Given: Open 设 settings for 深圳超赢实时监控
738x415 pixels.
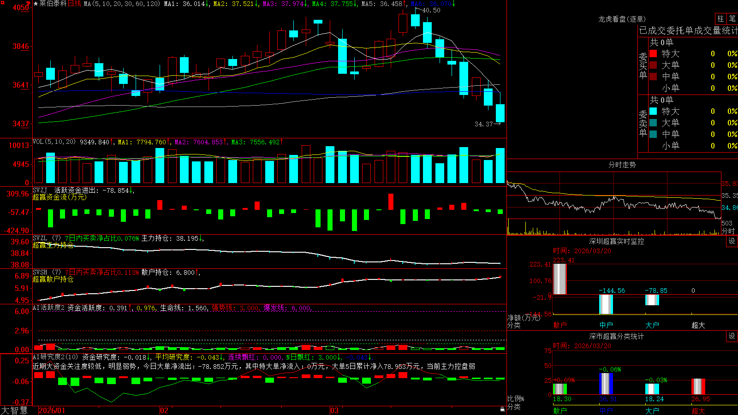Looking at the screenshot, I should pos(732,241).
